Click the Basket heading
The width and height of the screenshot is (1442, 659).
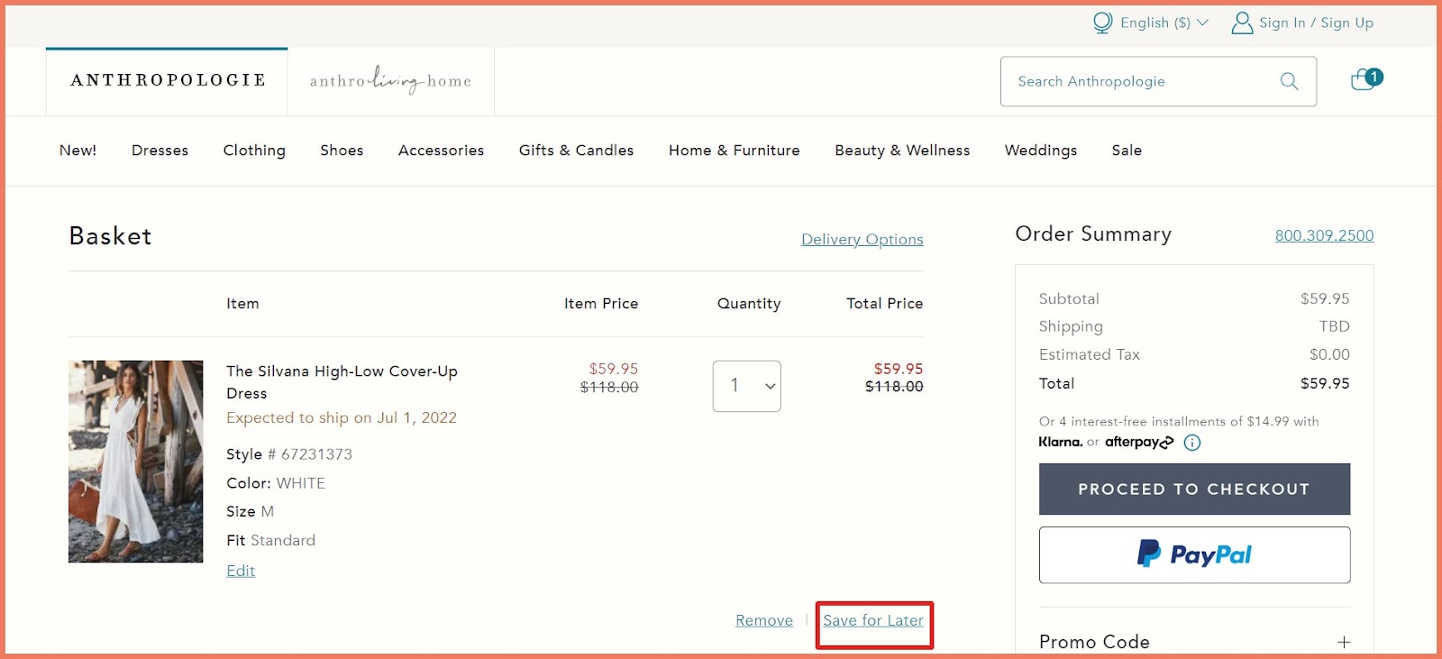(x=110, y=236)
